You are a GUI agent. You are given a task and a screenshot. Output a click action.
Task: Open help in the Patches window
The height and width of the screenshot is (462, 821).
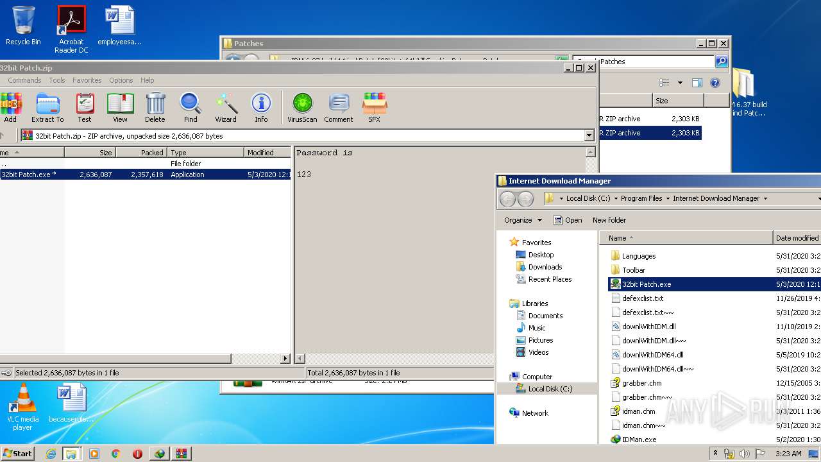coord(715,83)
